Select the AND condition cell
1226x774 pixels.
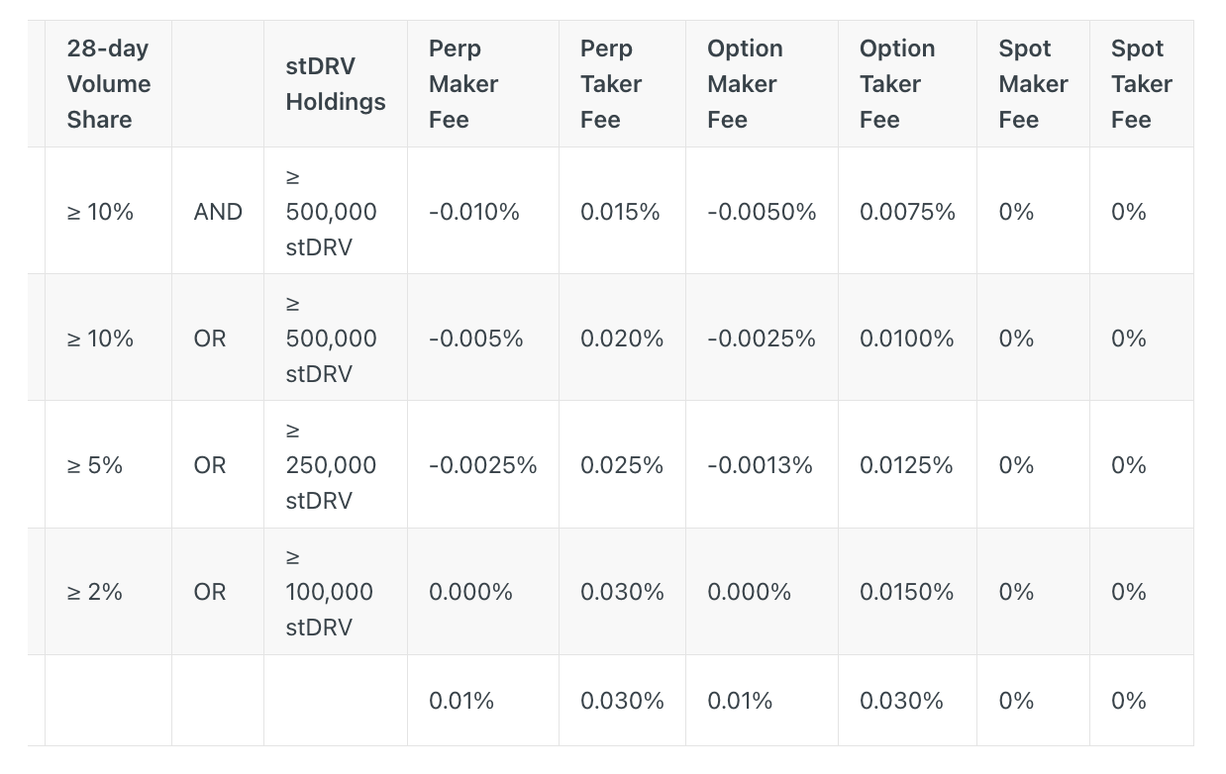[x=218, y=211]
